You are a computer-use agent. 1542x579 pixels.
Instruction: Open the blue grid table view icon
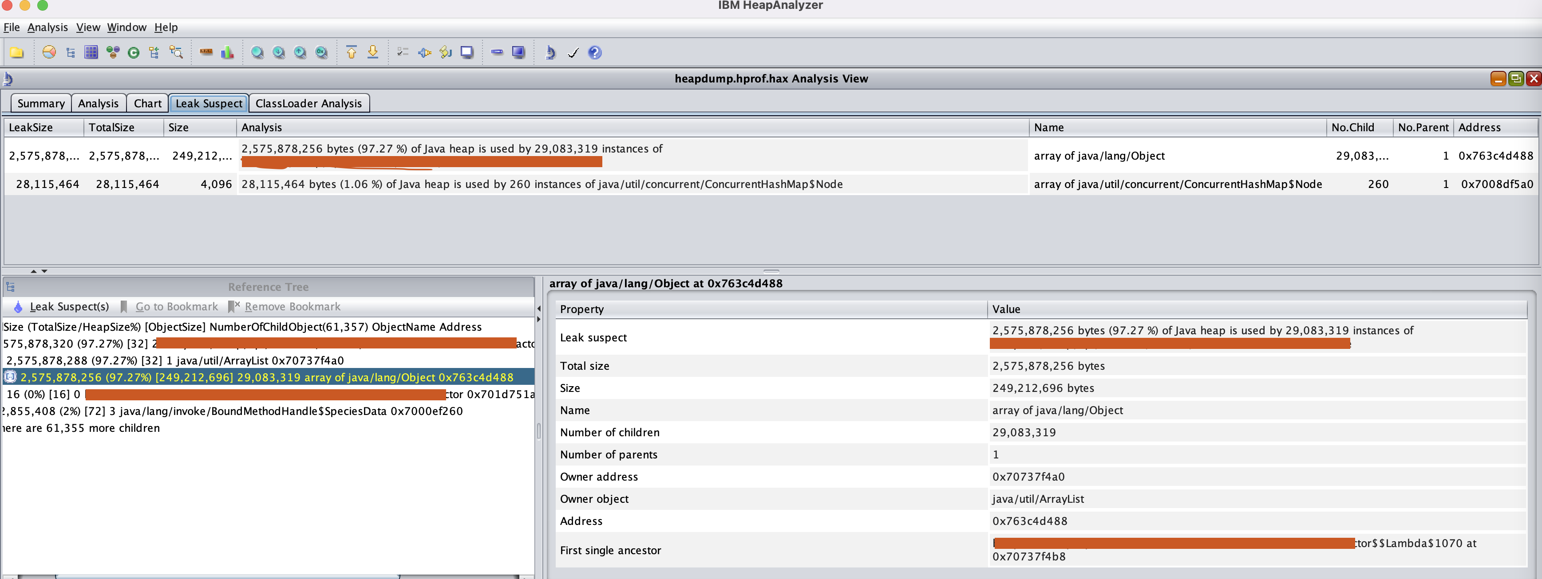click(x=91, y=53)
